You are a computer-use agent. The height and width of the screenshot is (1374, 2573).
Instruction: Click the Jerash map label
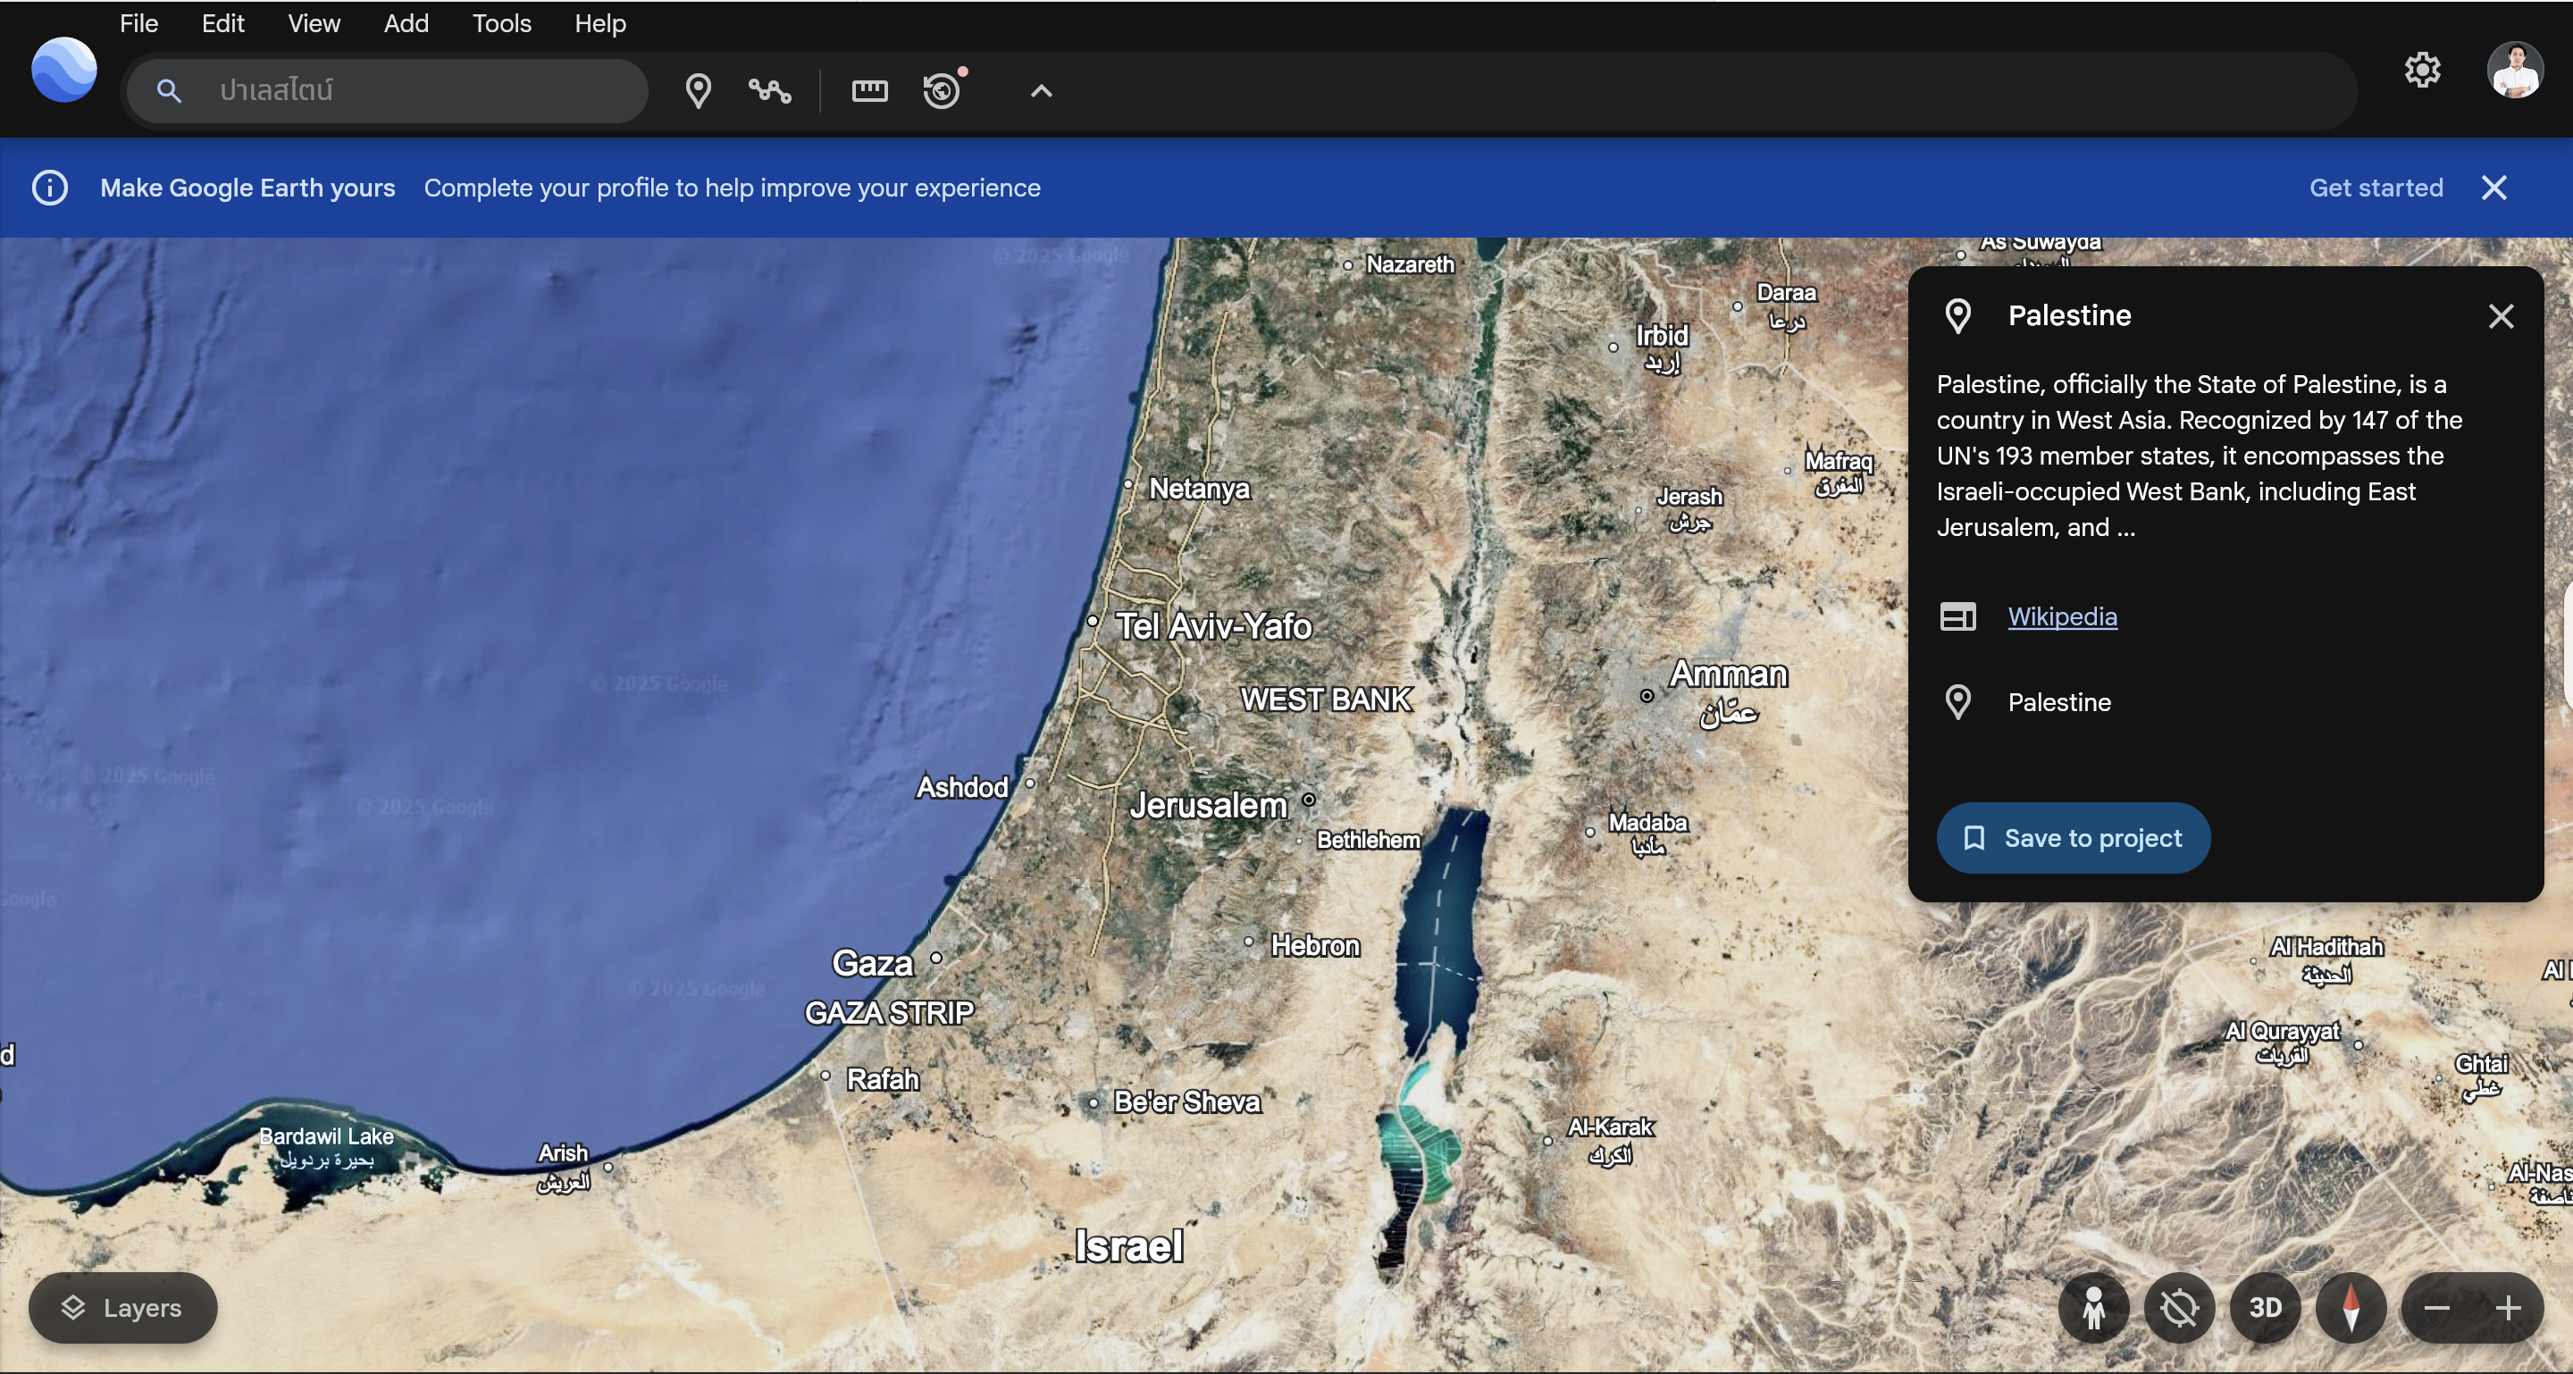[x=1689, y=497]
